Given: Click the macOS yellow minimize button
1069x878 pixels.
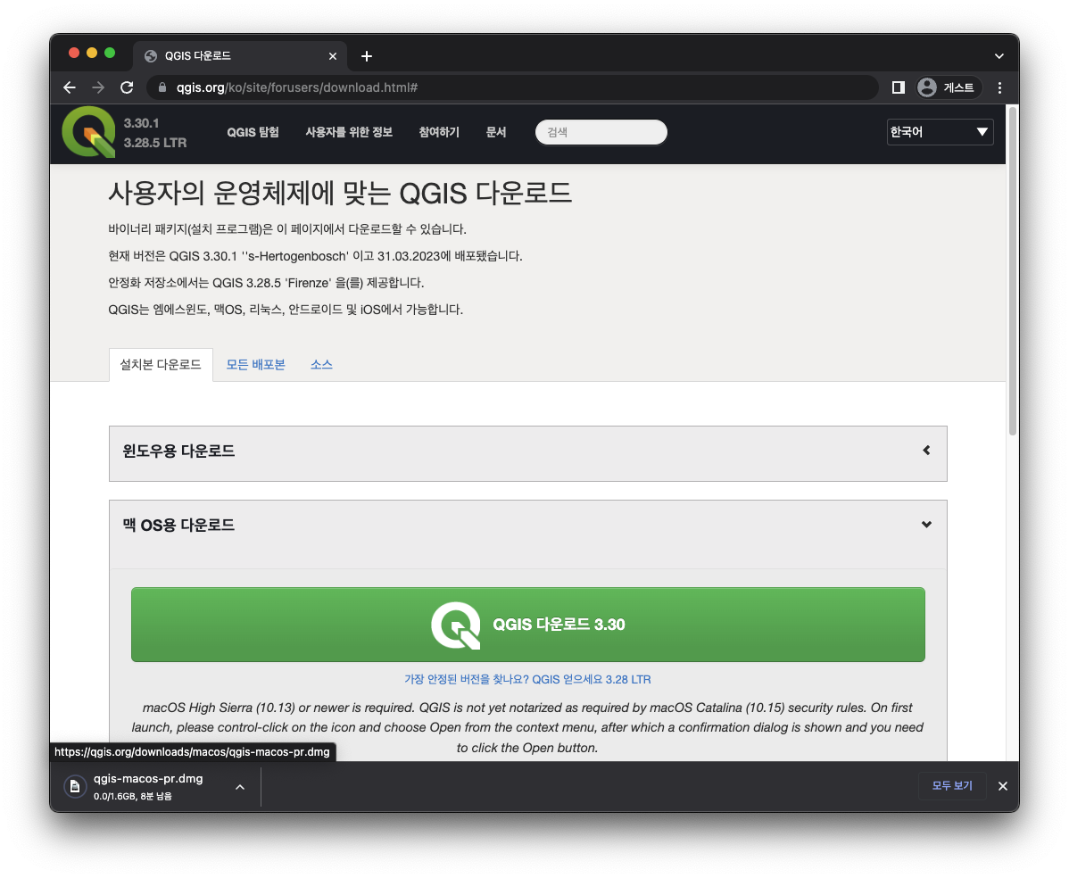Looking at the screenshot, I should pyautogui.click(x=92, y=54).
